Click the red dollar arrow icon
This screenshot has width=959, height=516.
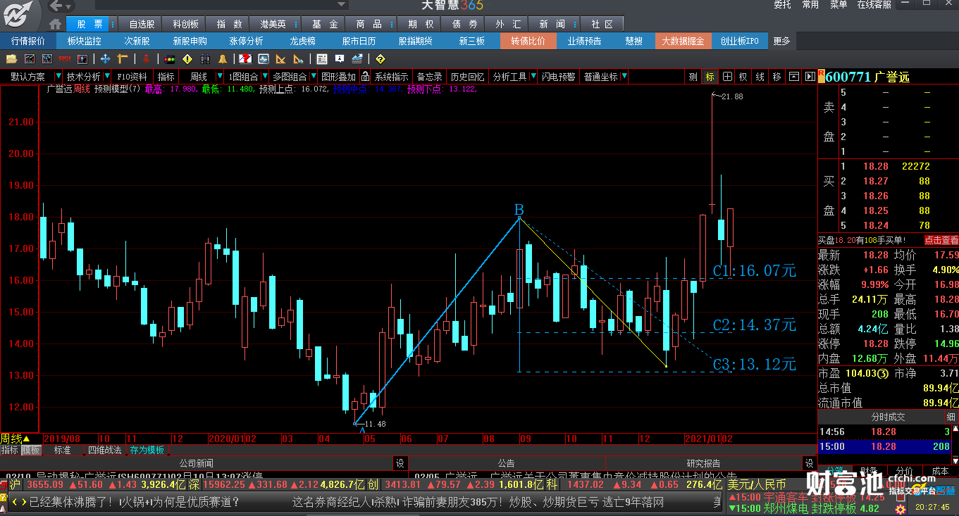point(147,59)
